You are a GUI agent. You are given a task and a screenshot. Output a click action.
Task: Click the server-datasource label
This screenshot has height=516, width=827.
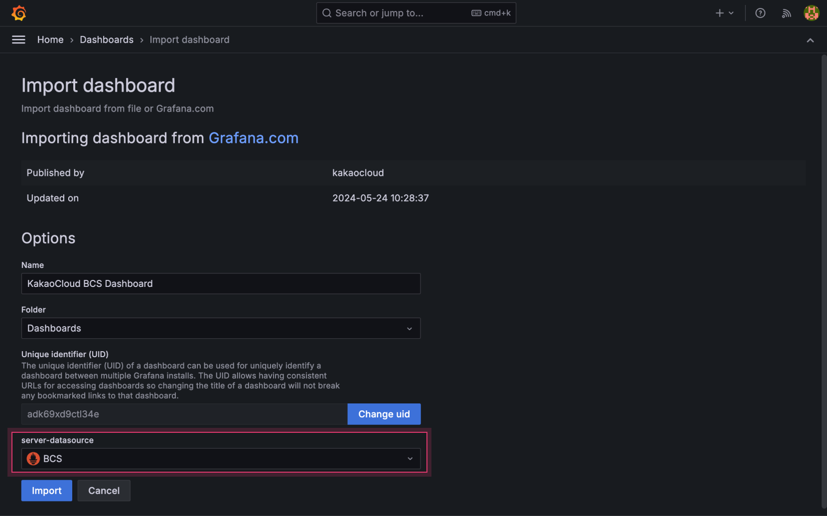click(x=57, y=440)
